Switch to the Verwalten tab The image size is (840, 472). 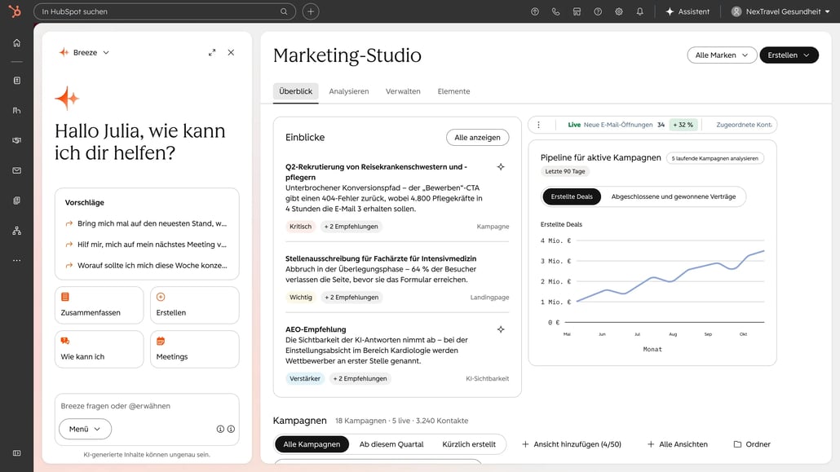point(403,91)
